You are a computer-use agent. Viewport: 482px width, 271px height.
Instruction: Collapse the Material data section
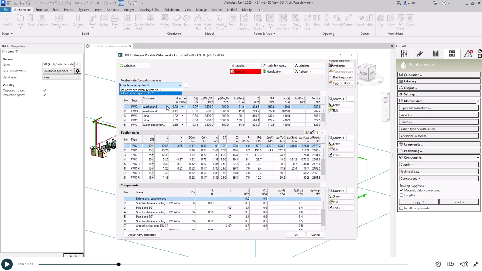pyautogui.click(x=478, y=101)
